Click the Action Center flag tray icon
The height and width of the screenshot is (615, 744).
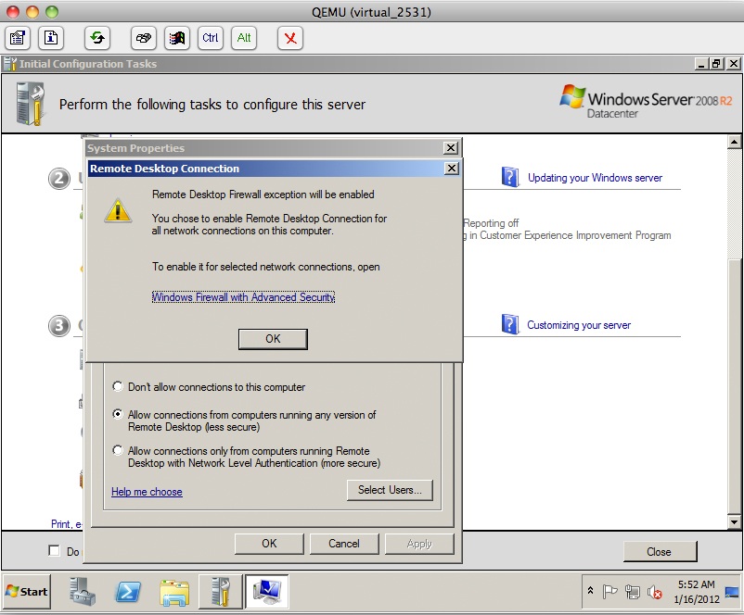(609, 591)
